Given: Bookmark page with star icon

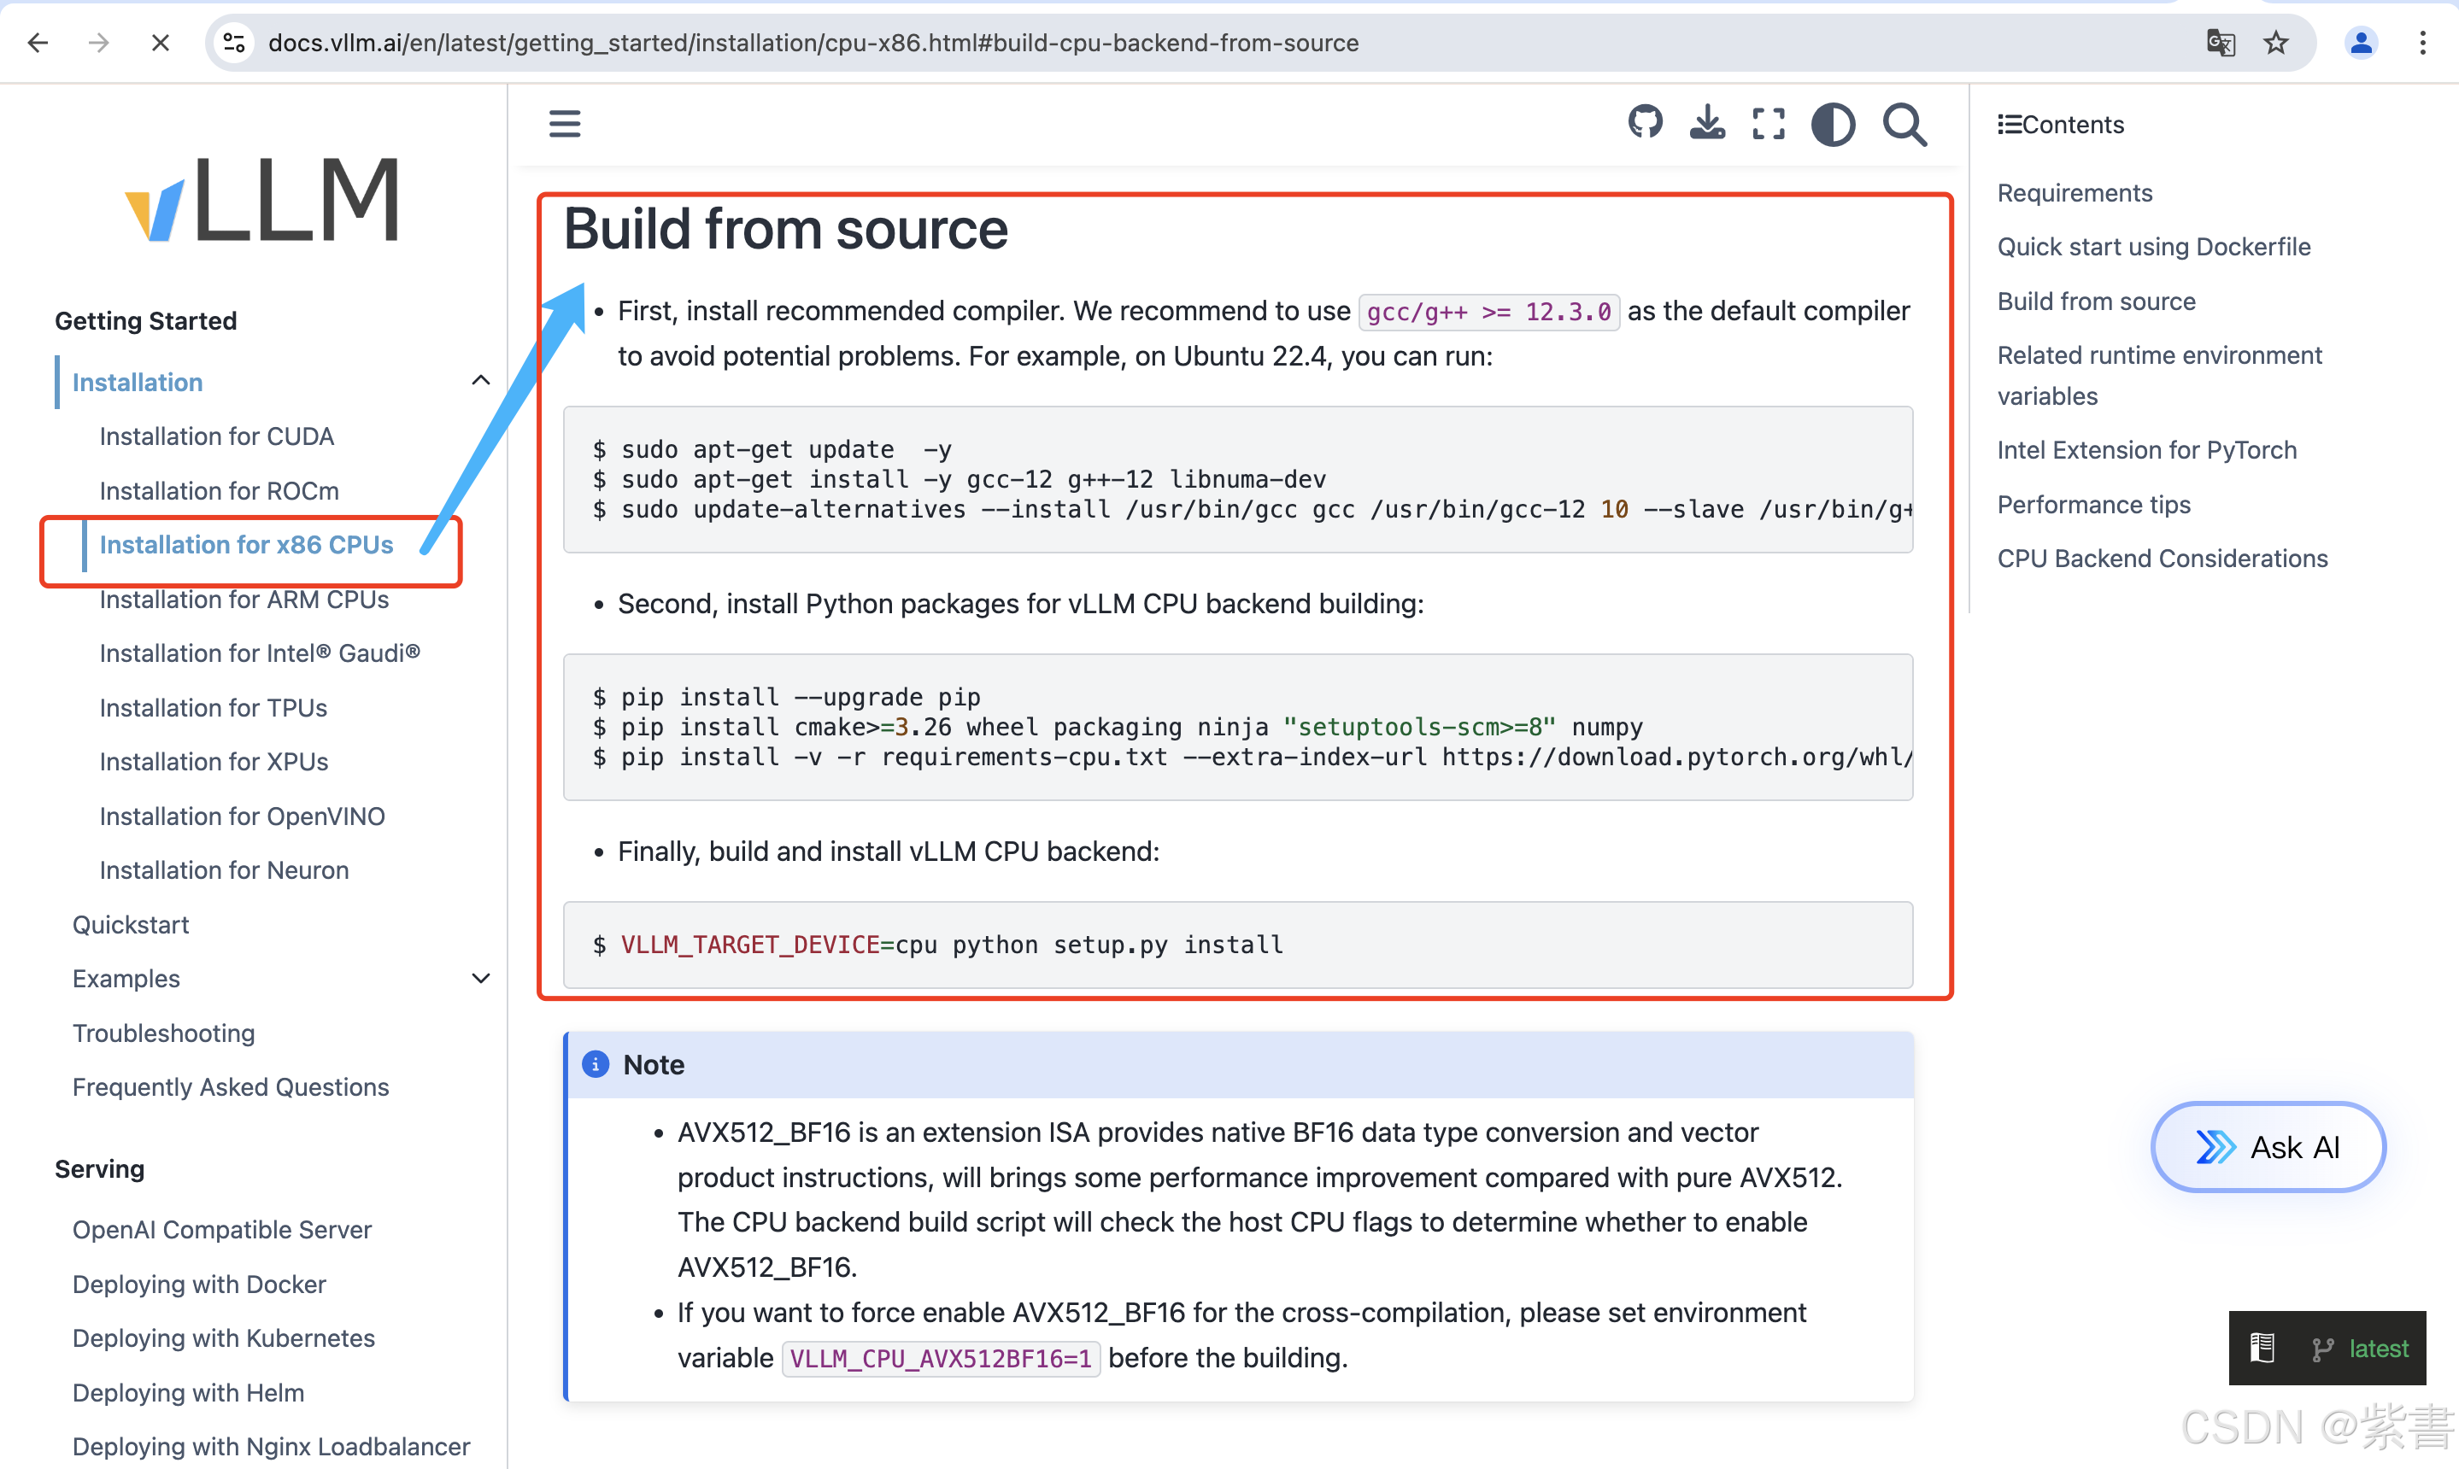Looking at the screenshot, I should click(2276, 43).
